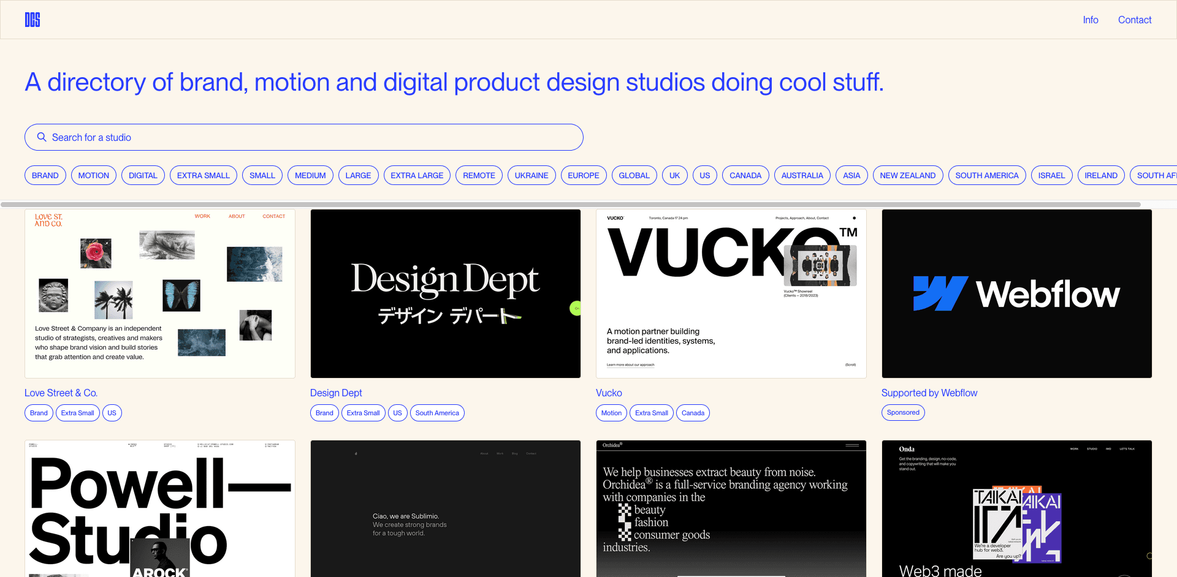Open the Powell Studio thumbnail
The image size is (1177, 577).
point(160,508)
